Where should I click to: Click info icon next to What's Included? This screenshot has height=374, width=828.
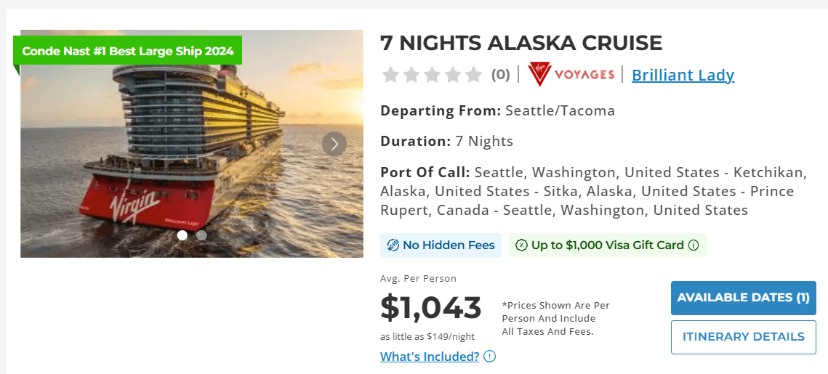point(490,357)
